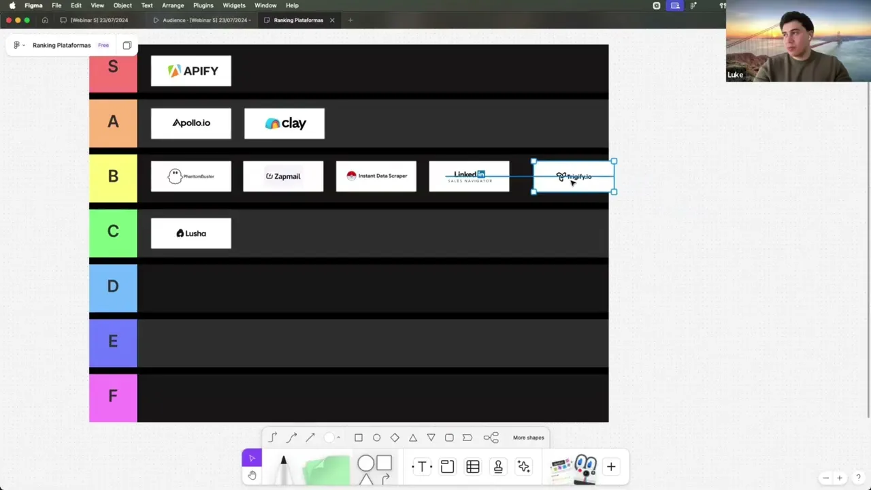
Task: Open the widgets googly-eyes thumbnail
Action: point(585,469)
